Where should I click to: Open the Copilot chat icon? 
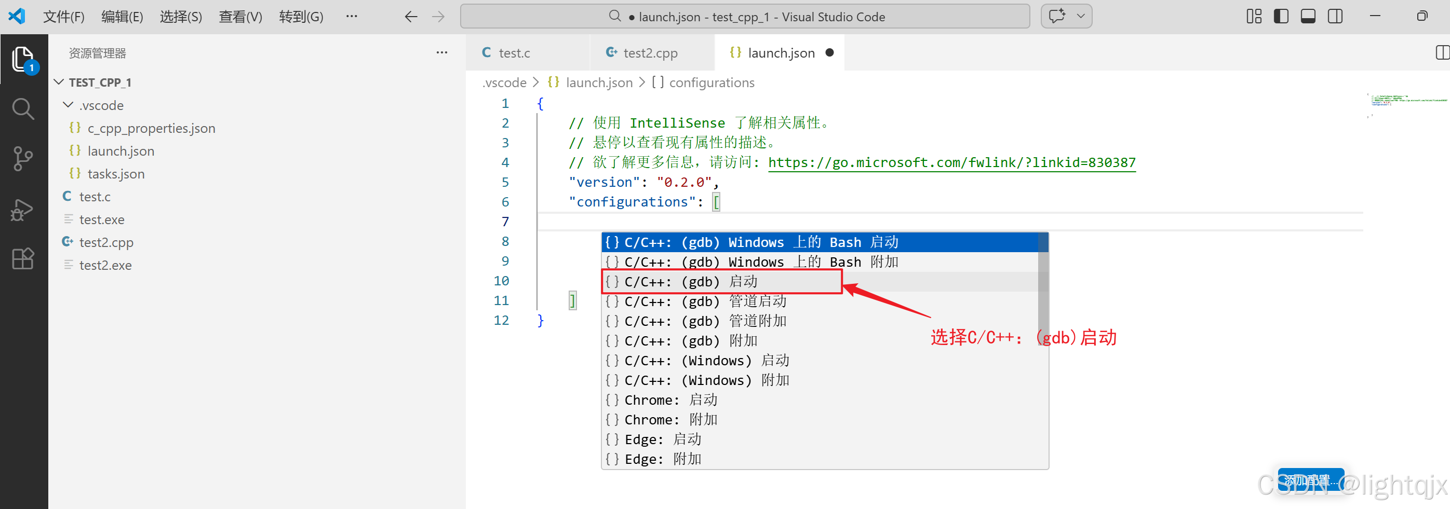click(x=1056, y=16)
